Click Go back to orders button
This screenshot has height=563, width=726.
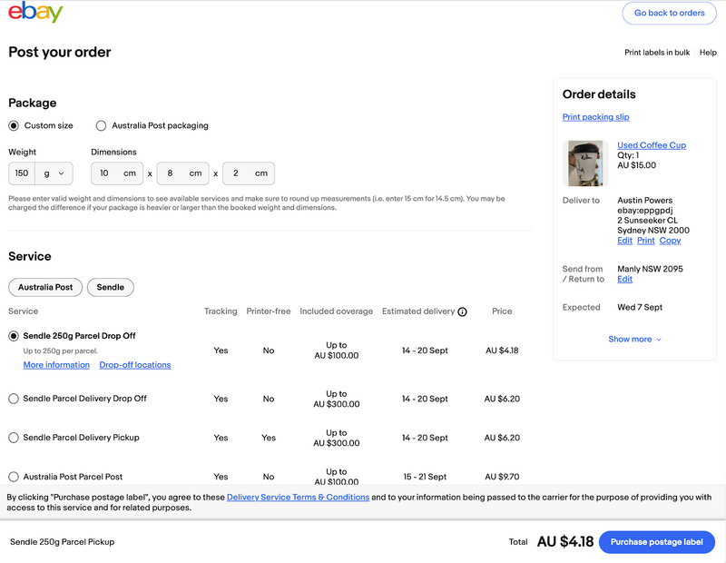(669, 13)
